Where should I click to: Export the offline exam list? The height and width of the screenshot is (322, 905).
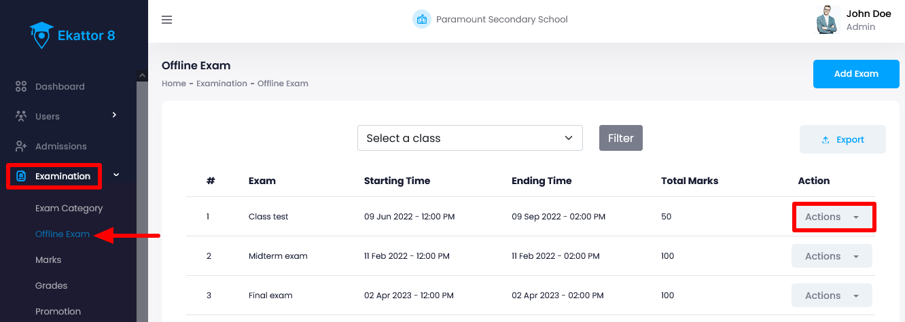click(x=842, y=139)
